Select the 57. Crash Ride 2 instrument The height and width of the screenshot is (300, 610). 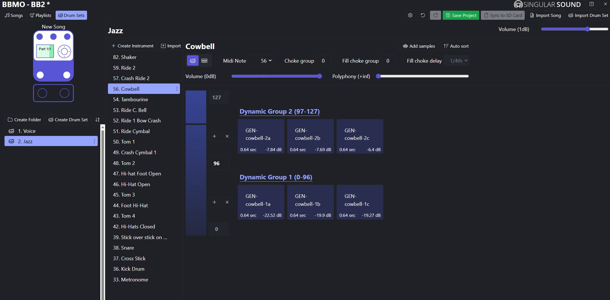tap(144, 78)
